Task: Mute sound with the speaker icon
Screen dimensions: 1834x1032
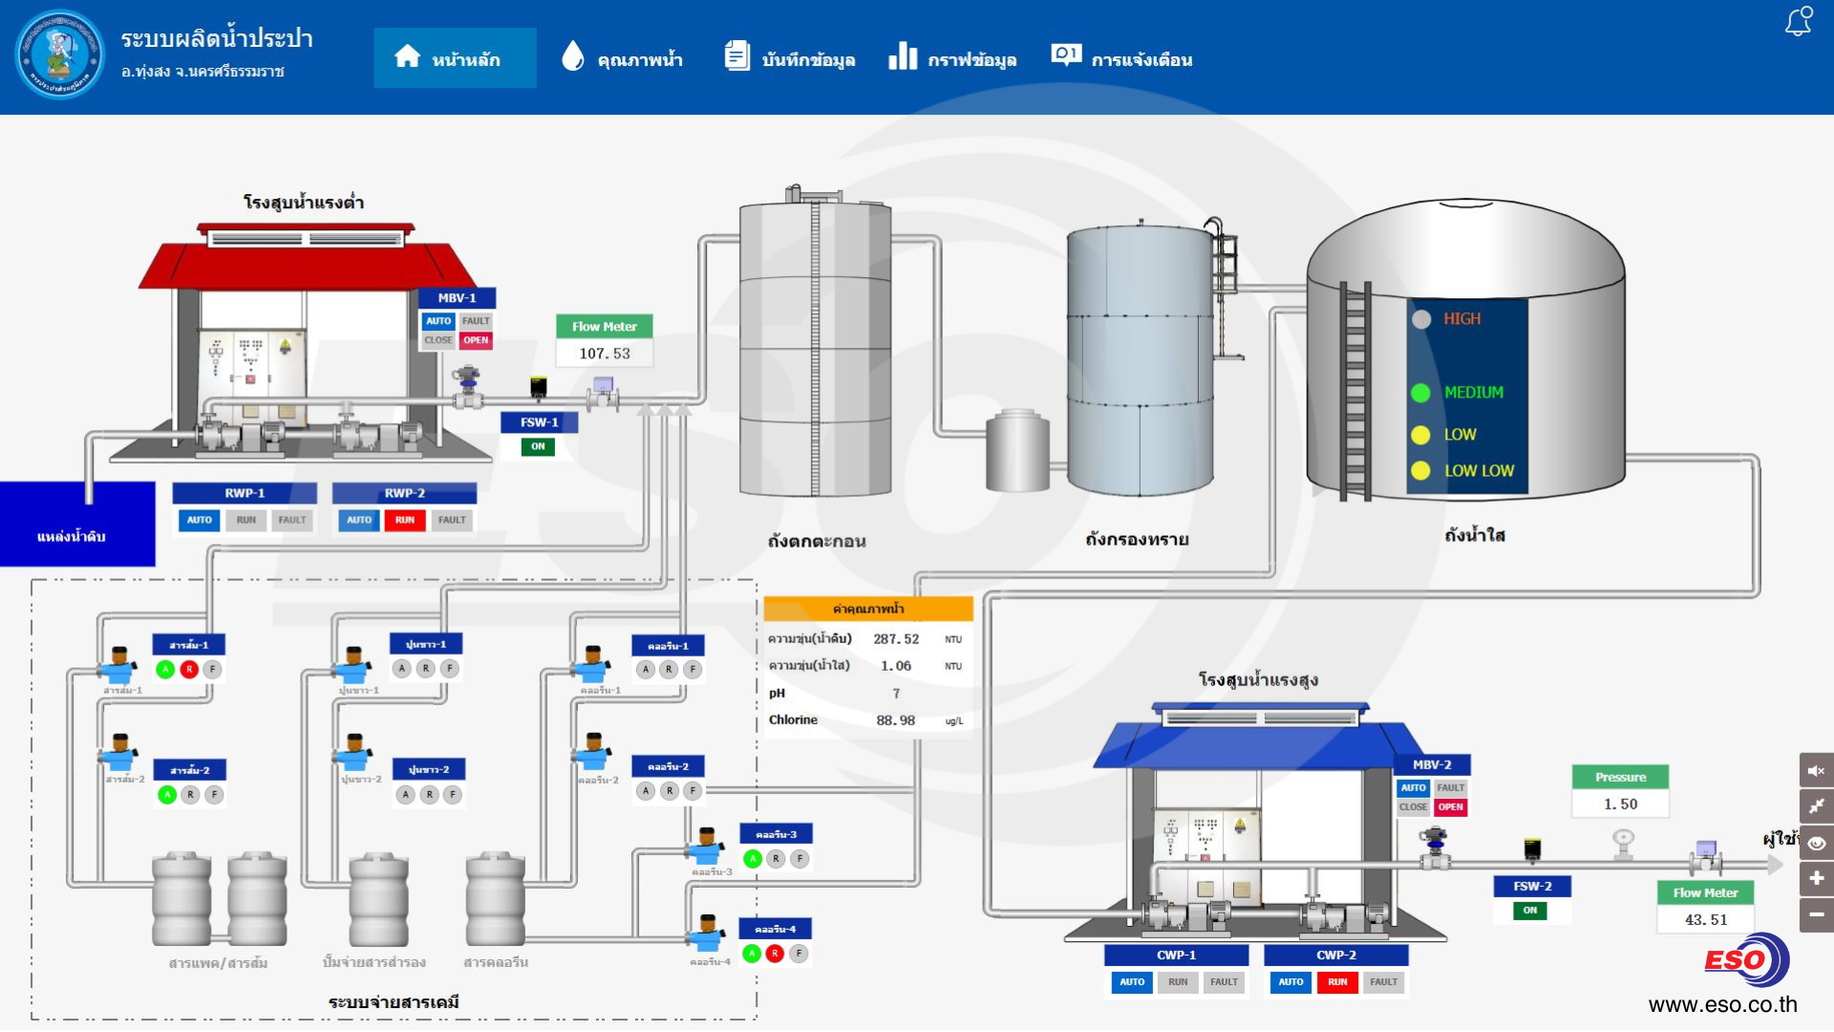Action: [1816, 771]
